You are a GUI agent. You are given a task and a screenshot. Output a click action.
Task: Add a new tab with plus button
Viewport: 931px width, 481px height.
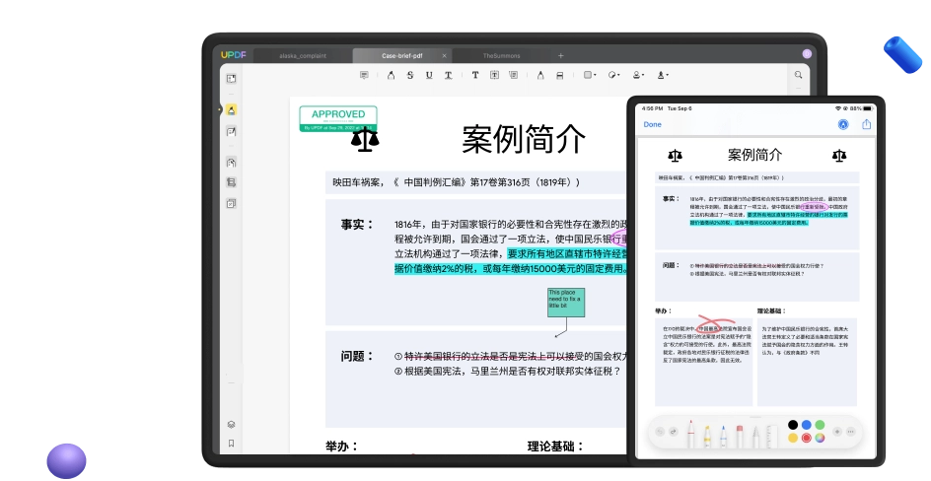[561, 55]
